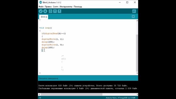Close the Arduino window
The width and height of the screenshot is (176, 99).
pyautogui.click(x=135, y=2)
